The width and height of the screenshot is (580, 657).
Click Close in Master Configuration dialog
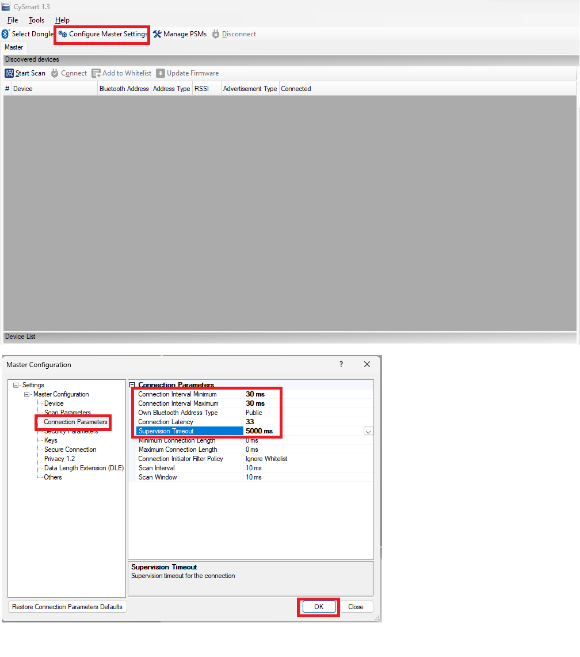click(356, 607)
